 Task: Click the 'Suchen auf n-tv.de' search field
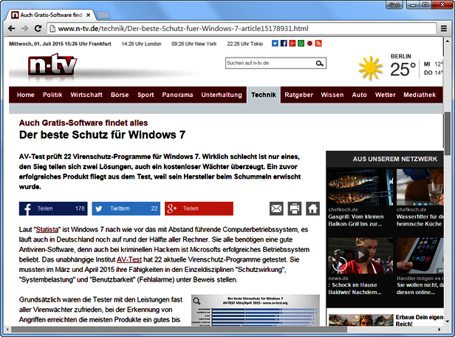point(269,64)
